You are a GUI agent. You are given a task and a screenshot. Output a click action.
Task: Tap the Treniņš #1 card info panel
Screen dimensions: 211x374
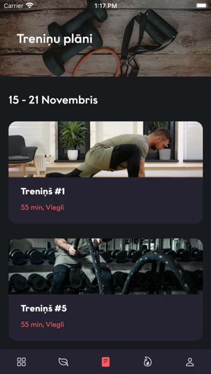click(106, 200)
